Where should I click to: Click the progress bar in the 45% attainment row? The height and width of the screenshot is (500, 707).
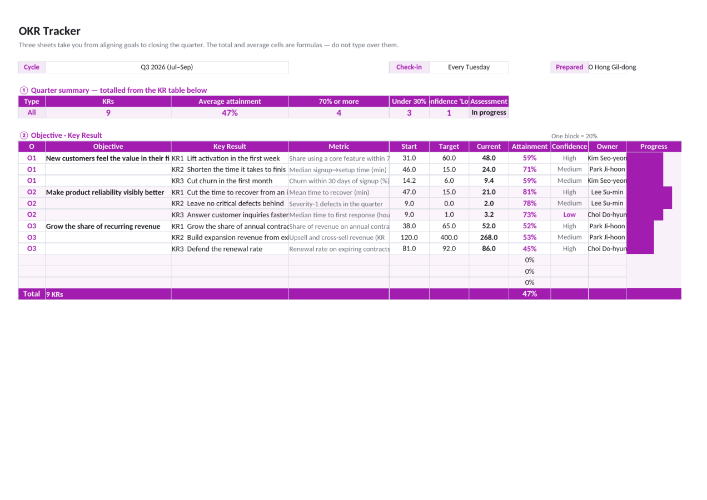pos(640,249)
